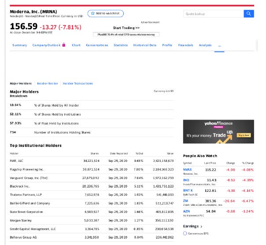Click the star icon in Add to watchlist
The image size is (266, 245).
92,13
